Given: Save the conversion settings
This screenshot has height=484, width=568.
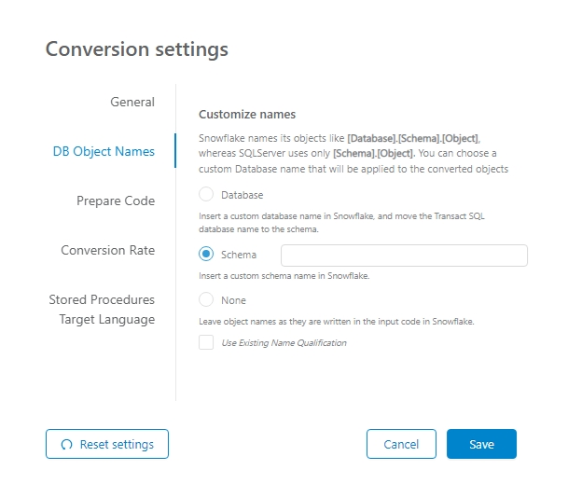Looking at the screenshot, I should coord(481,444).
